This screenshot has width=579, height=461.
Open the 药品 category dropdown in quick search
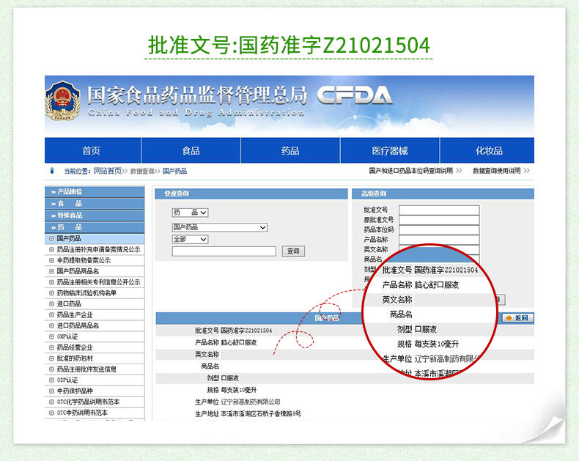pos(190,213)
